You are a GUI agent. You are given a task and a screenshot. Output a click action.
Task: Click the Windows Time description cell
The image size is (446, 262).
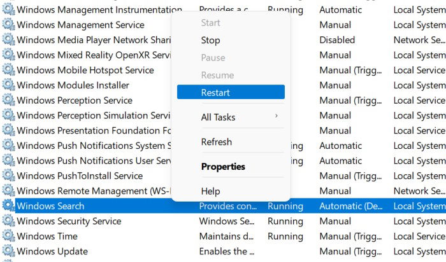tap(226, 236)
